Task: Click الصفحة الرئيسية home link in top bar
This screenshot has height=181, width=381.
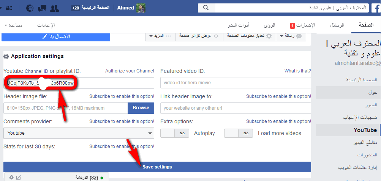Action: click(x=95, y=8)
